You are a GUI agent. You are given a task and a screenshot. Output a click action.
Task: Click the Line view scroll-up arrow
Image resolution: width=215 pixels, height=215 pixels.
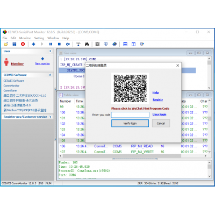[x=209, y=59]
